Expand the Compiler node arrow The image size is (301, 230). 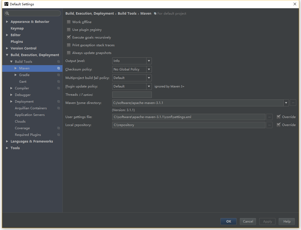coord(11,88)
